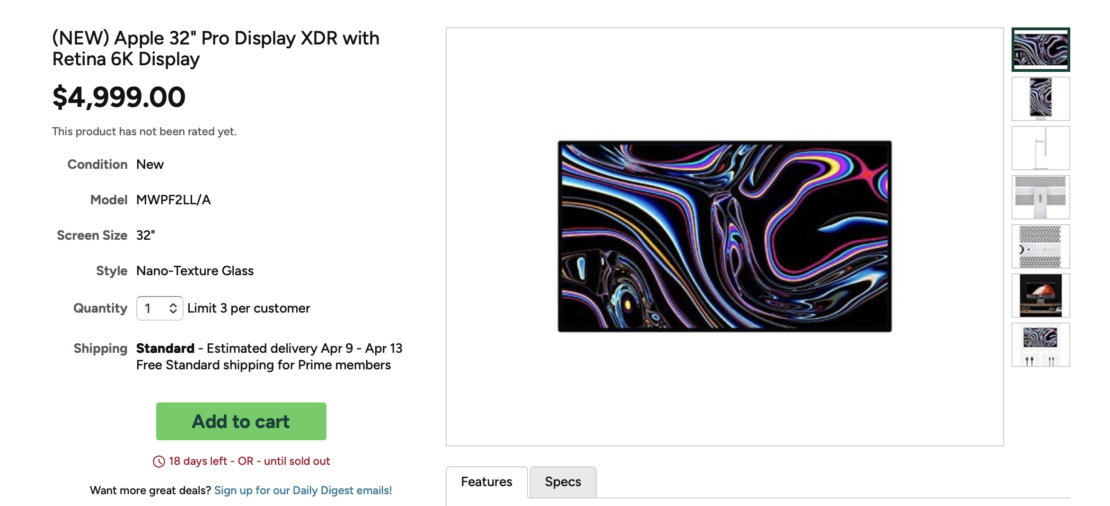The width and height of the screenshot is (1110, 506).
Task: Click the model number MWPF2LL/A
Action: point(173,200)
